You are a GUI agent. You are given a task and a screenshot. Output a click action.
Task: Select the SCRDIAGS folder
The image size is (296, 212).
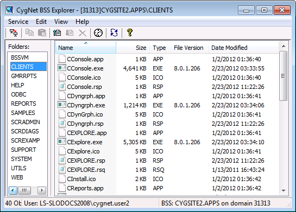pyautogui.click(x=25, y=131)
